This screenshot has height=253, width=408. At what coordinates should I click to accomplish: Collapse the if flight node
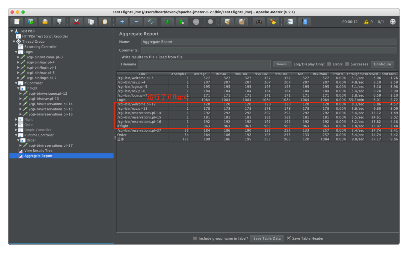18,88
